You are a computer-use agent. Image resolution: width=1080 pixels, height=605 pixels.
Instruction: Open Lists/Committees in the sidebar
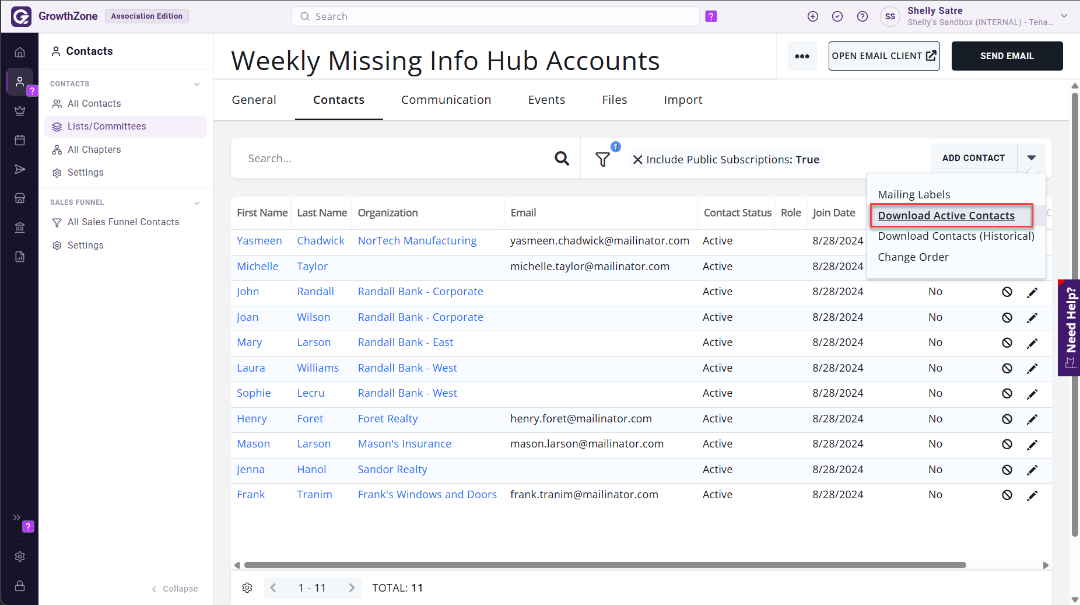[x=125, y=127]
